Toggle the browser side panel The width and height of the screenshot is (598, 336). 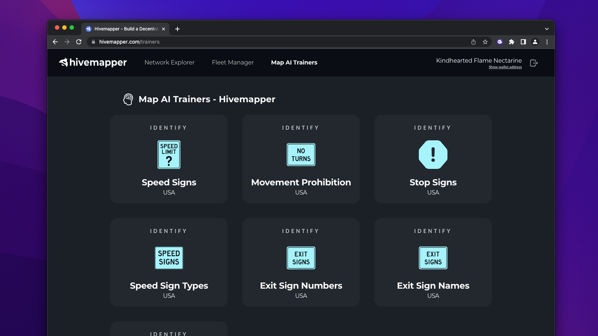click(523, 42)
